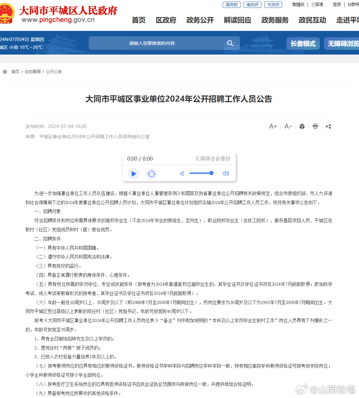Click the national emblem logo
Viewport: 359px width, 398px height.
pos(7,14)
